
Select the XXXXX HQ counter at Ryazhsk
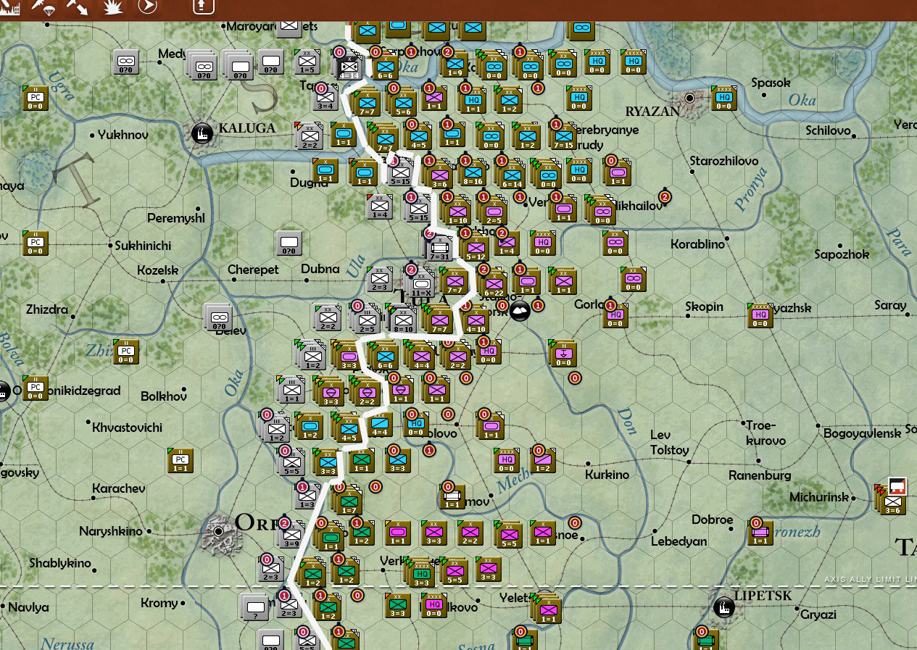[760, 315]
